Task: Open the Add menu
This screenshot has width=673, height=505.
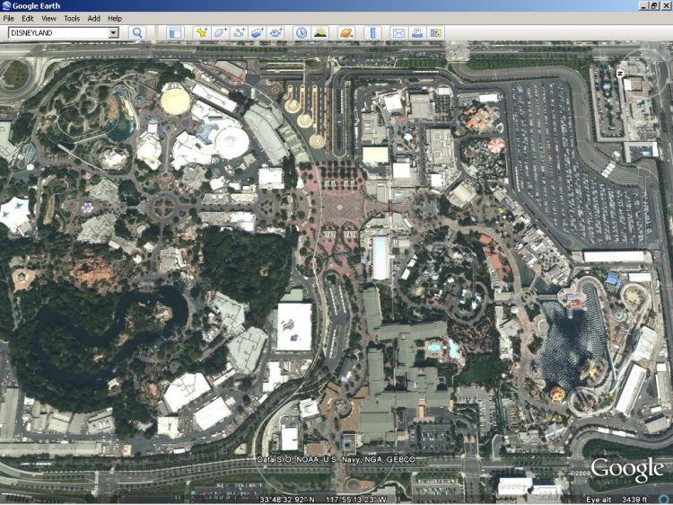Action: click(93, 19)
